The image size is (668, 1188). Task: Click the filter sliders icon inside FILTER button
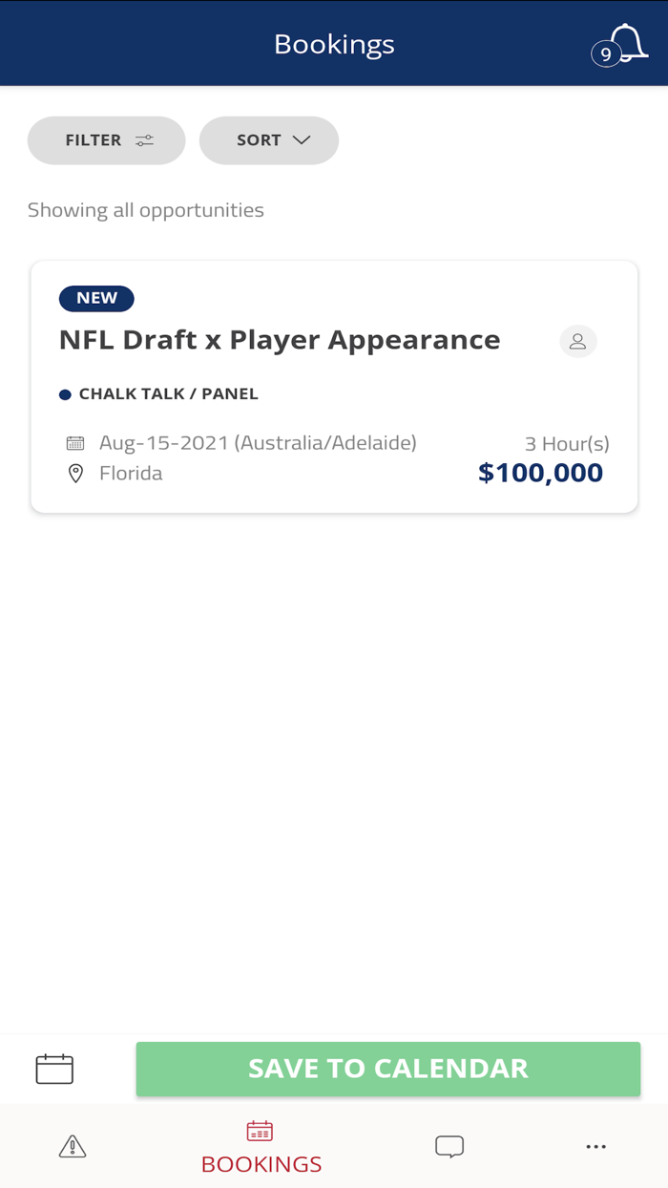point(144,139)
